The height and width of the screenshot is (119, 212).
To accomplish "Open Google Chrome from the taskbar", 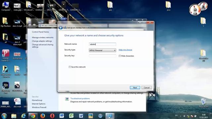I will pyautogui.click(x=33, y=116).
